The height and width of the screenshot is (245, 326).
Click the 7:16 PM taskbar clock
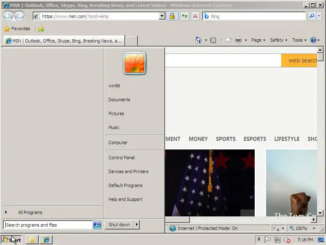[305, 240]
